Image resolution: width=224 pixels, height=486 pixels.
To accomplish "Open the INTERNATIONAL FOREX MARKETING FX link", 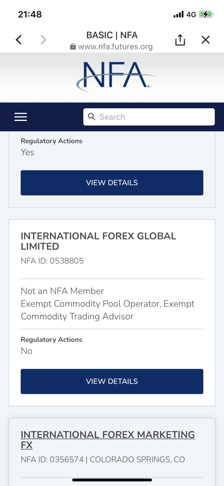I will pos(108,440).
